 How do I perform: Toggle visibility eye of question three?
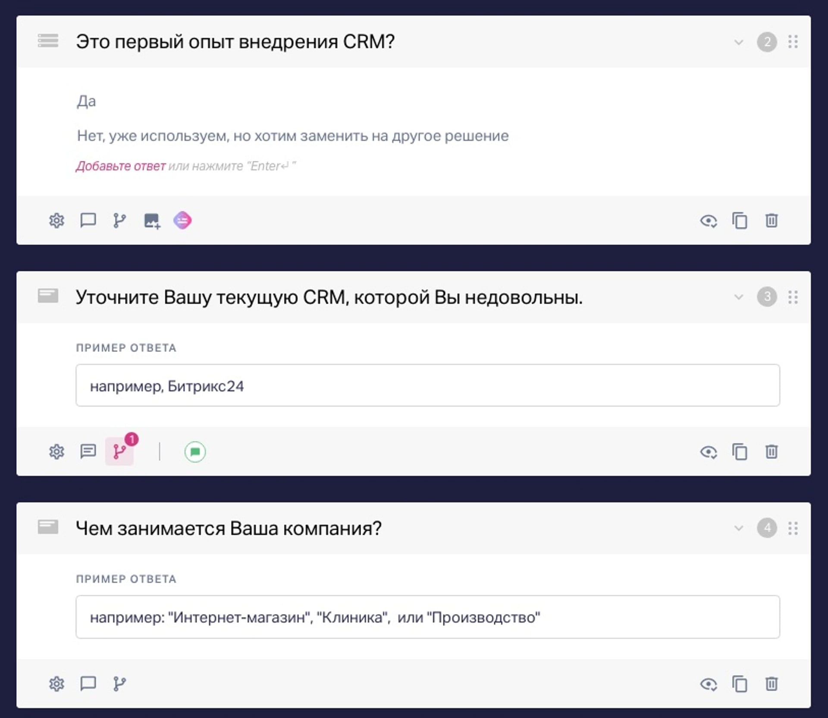(708, 452)
